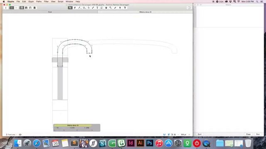Open the Help menu

78,2
